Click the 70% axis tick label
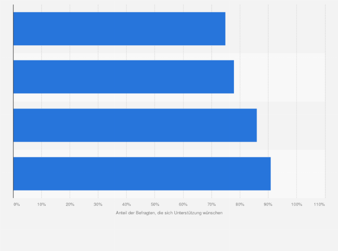The width and height of the screenshot is (338, 251). (x=212, y=204)
